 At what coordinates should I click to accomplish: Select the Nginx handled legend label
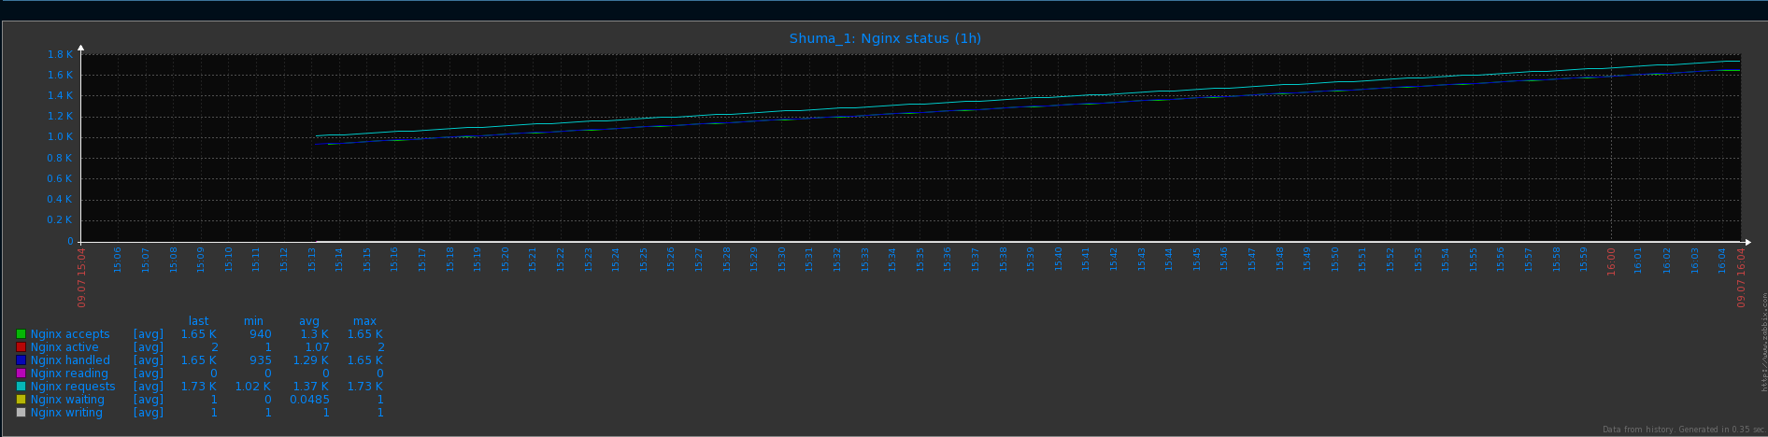point(70,360)
